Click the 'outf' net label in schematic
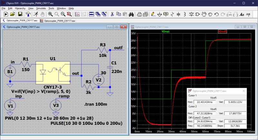 tap(118, 48)
